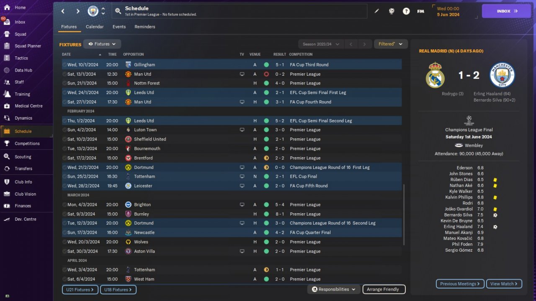Select the Brighton fixture row circle
Viewport: 536px width, 301px height.
pos(64,205)
